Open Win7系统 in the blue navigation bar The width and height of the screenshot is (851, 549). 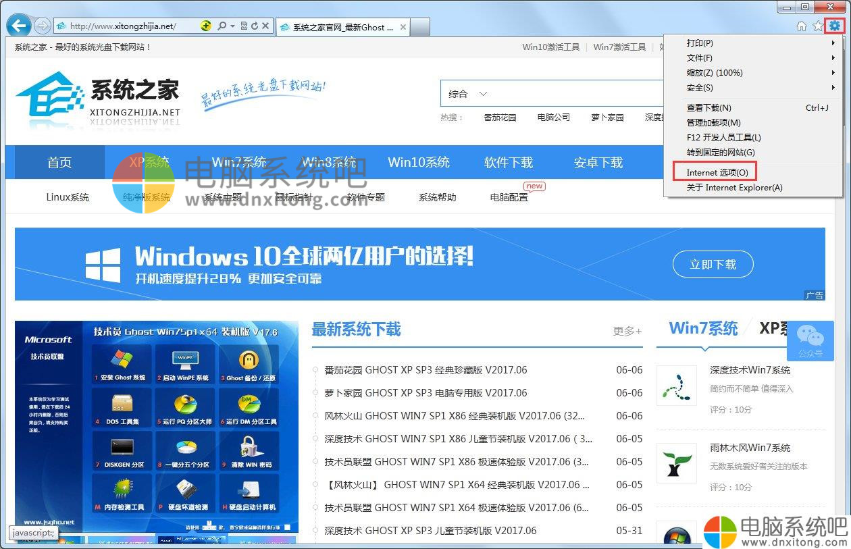point(239,163)
